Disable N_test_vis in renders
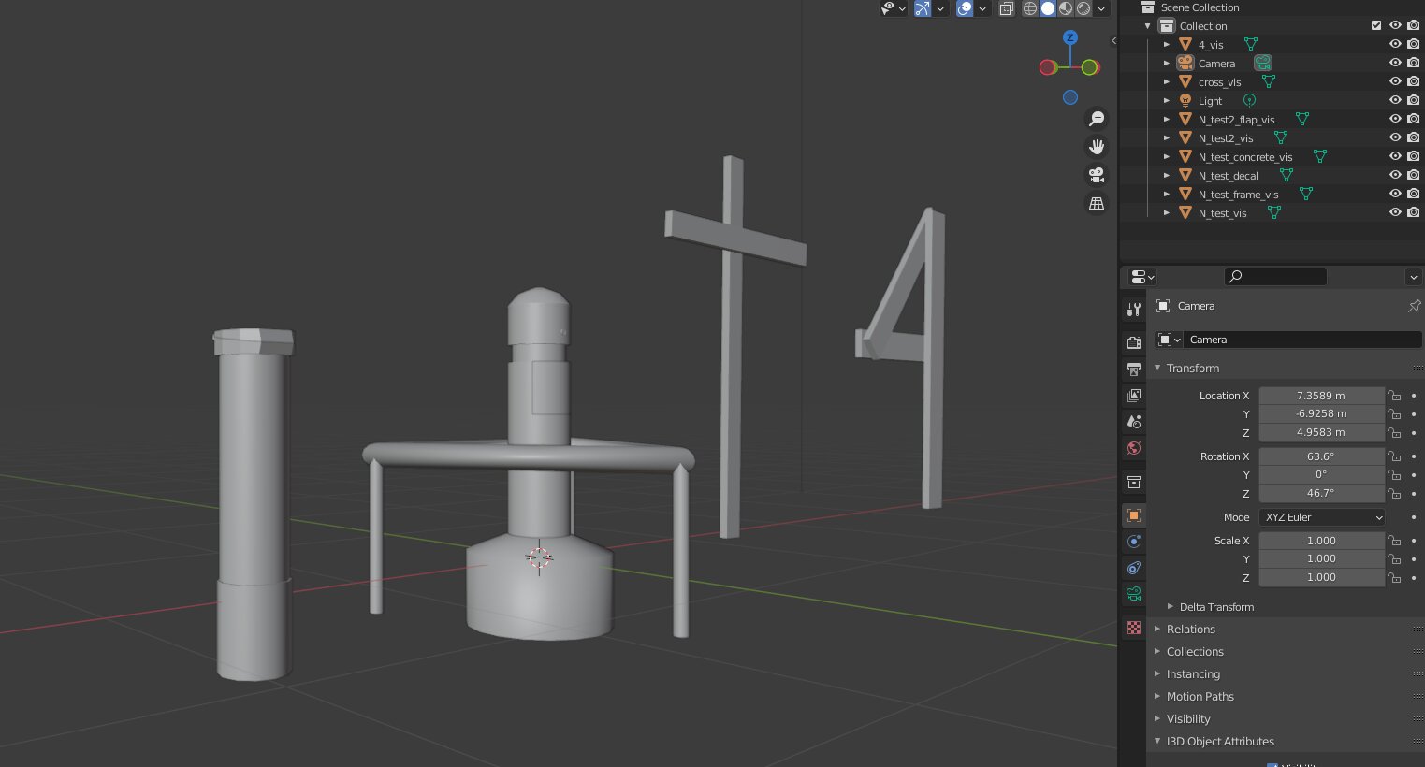This screenshot has height=767, width=1425. click(1414, 213)
